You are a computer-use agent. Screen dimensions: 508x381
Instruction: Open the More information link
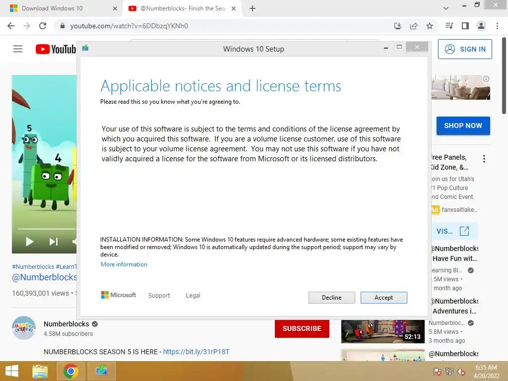pyautogui.click(x=124, y=264)
